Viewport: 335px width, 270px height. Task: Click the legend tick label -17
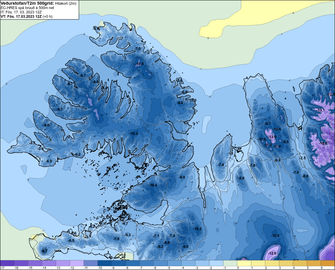pos(2,268)
